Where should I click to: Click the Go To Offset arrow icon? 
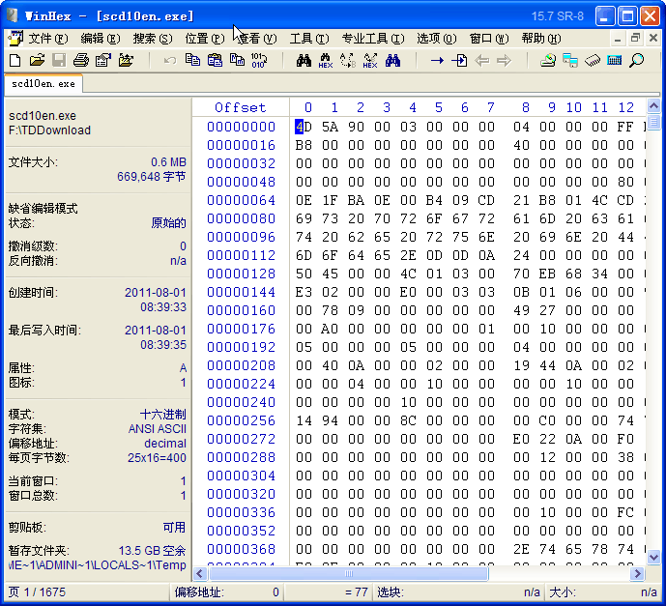click(437, 61)
